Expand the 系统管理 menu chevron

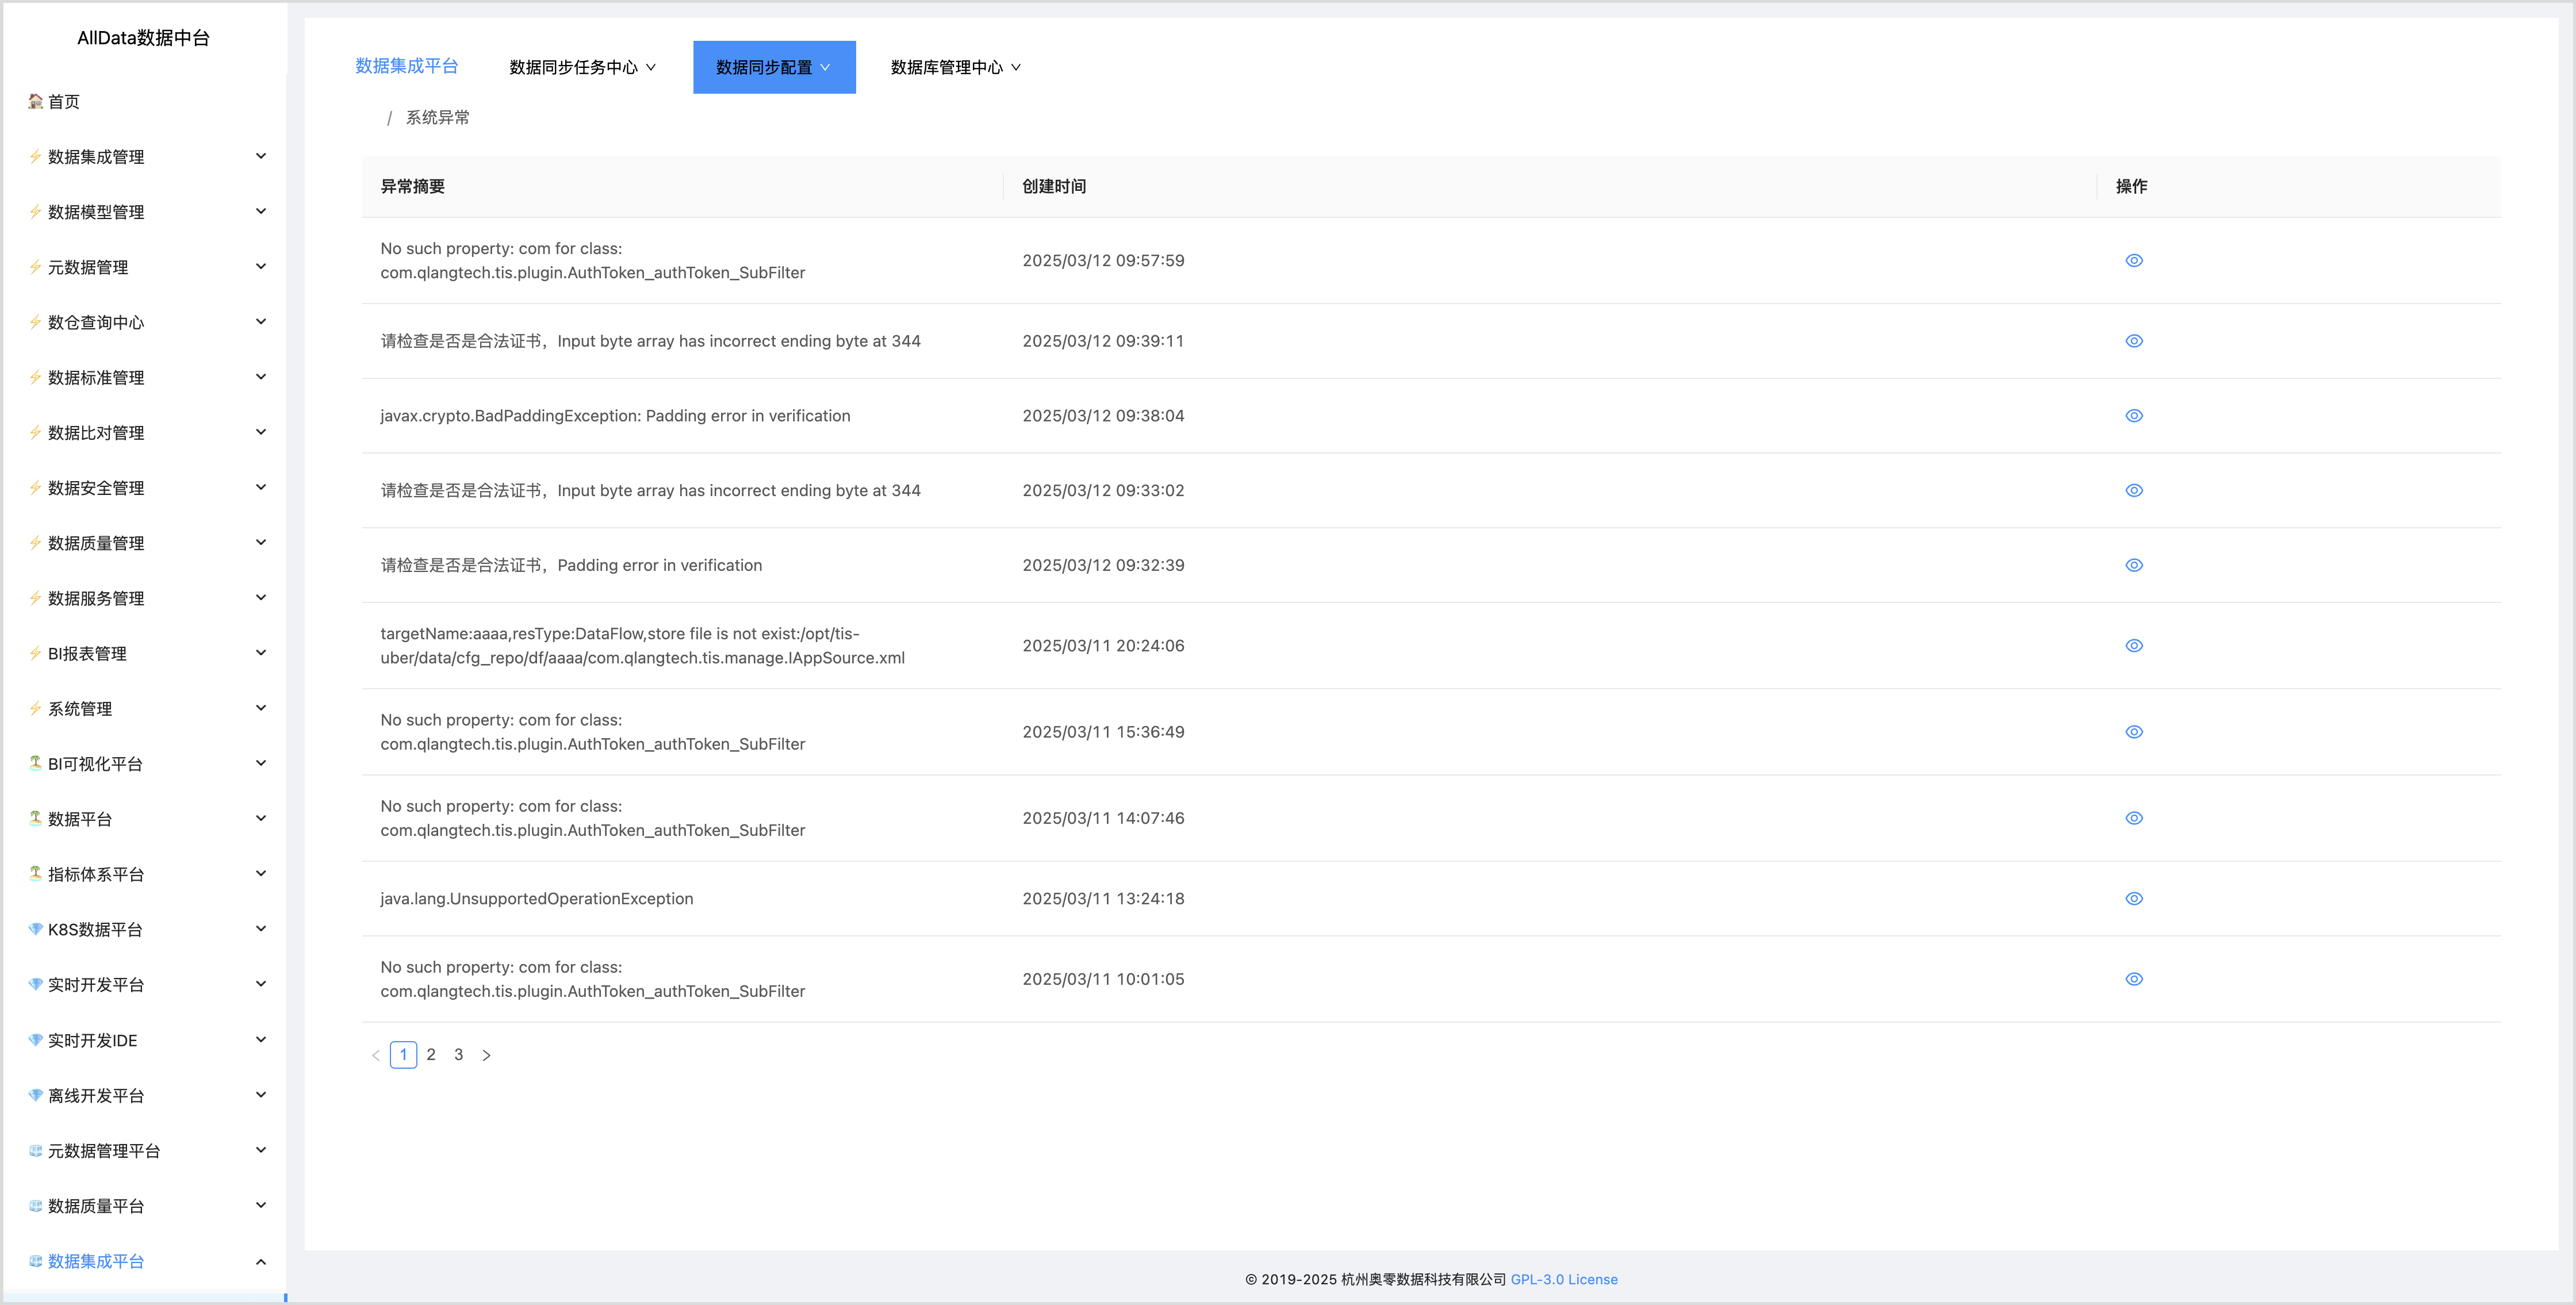pyautogui.click(x=261, y=708)
